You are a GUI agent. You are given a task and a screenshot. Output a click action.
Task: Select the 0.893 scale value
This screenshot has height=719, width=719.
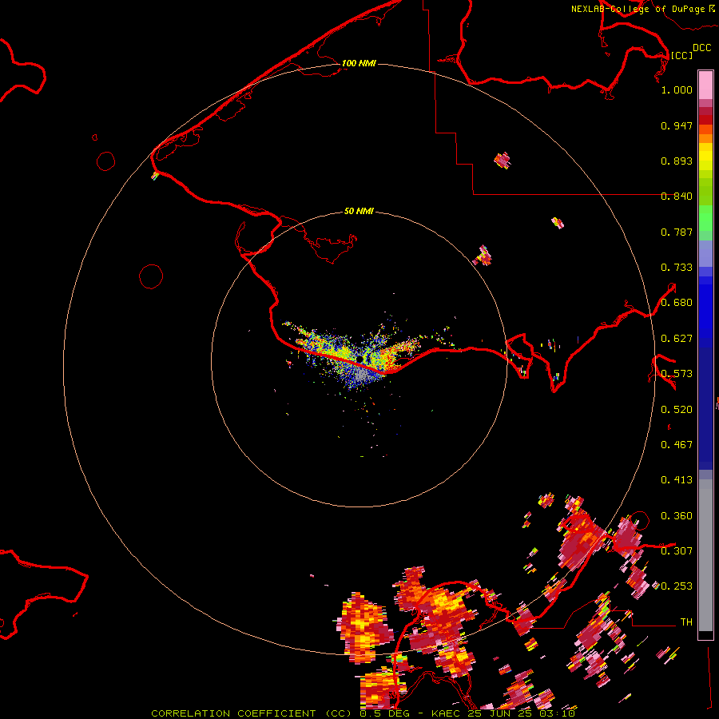click(677, 161)
